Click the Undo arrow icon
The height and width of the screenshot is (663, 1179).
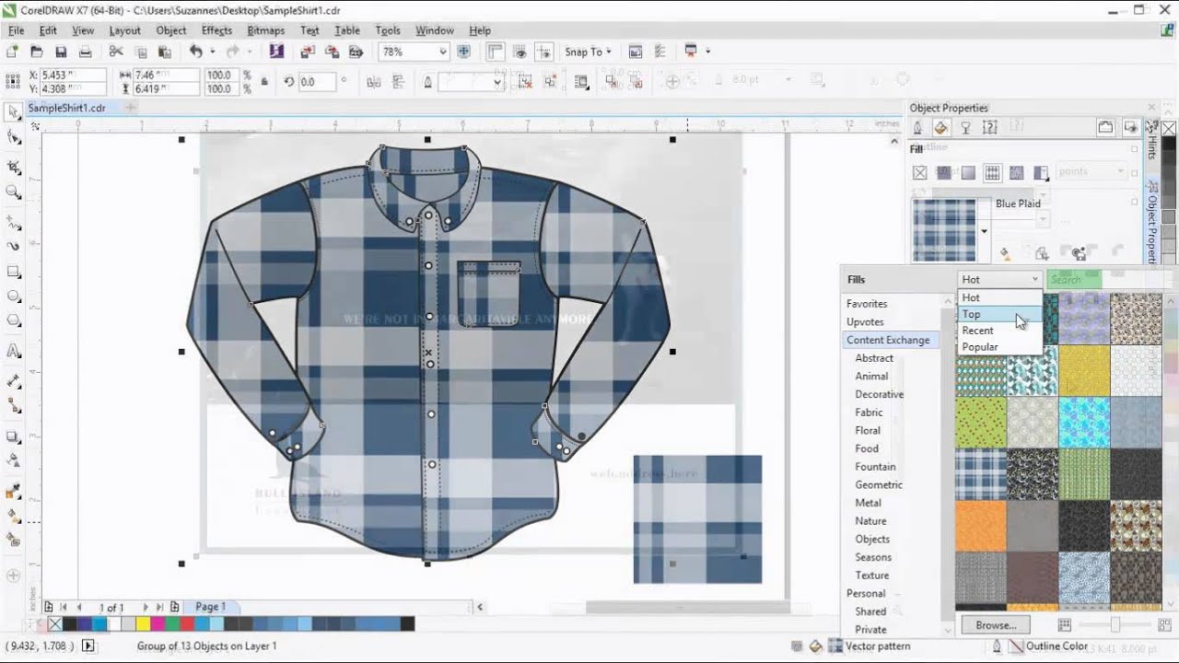pos(195,52)
